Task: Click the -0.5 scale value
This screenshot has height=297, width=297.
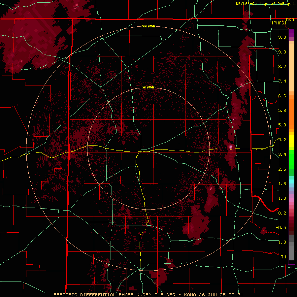Action: pyautogui.click(x=281, y=228)
